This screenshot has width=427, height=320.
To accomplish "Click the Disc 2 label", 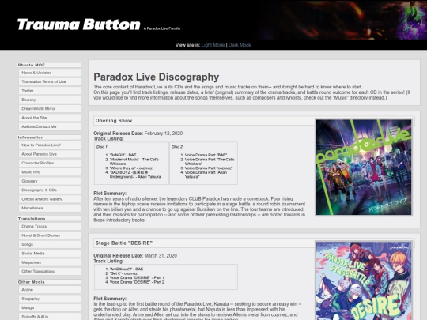I will tap(177, 147).
